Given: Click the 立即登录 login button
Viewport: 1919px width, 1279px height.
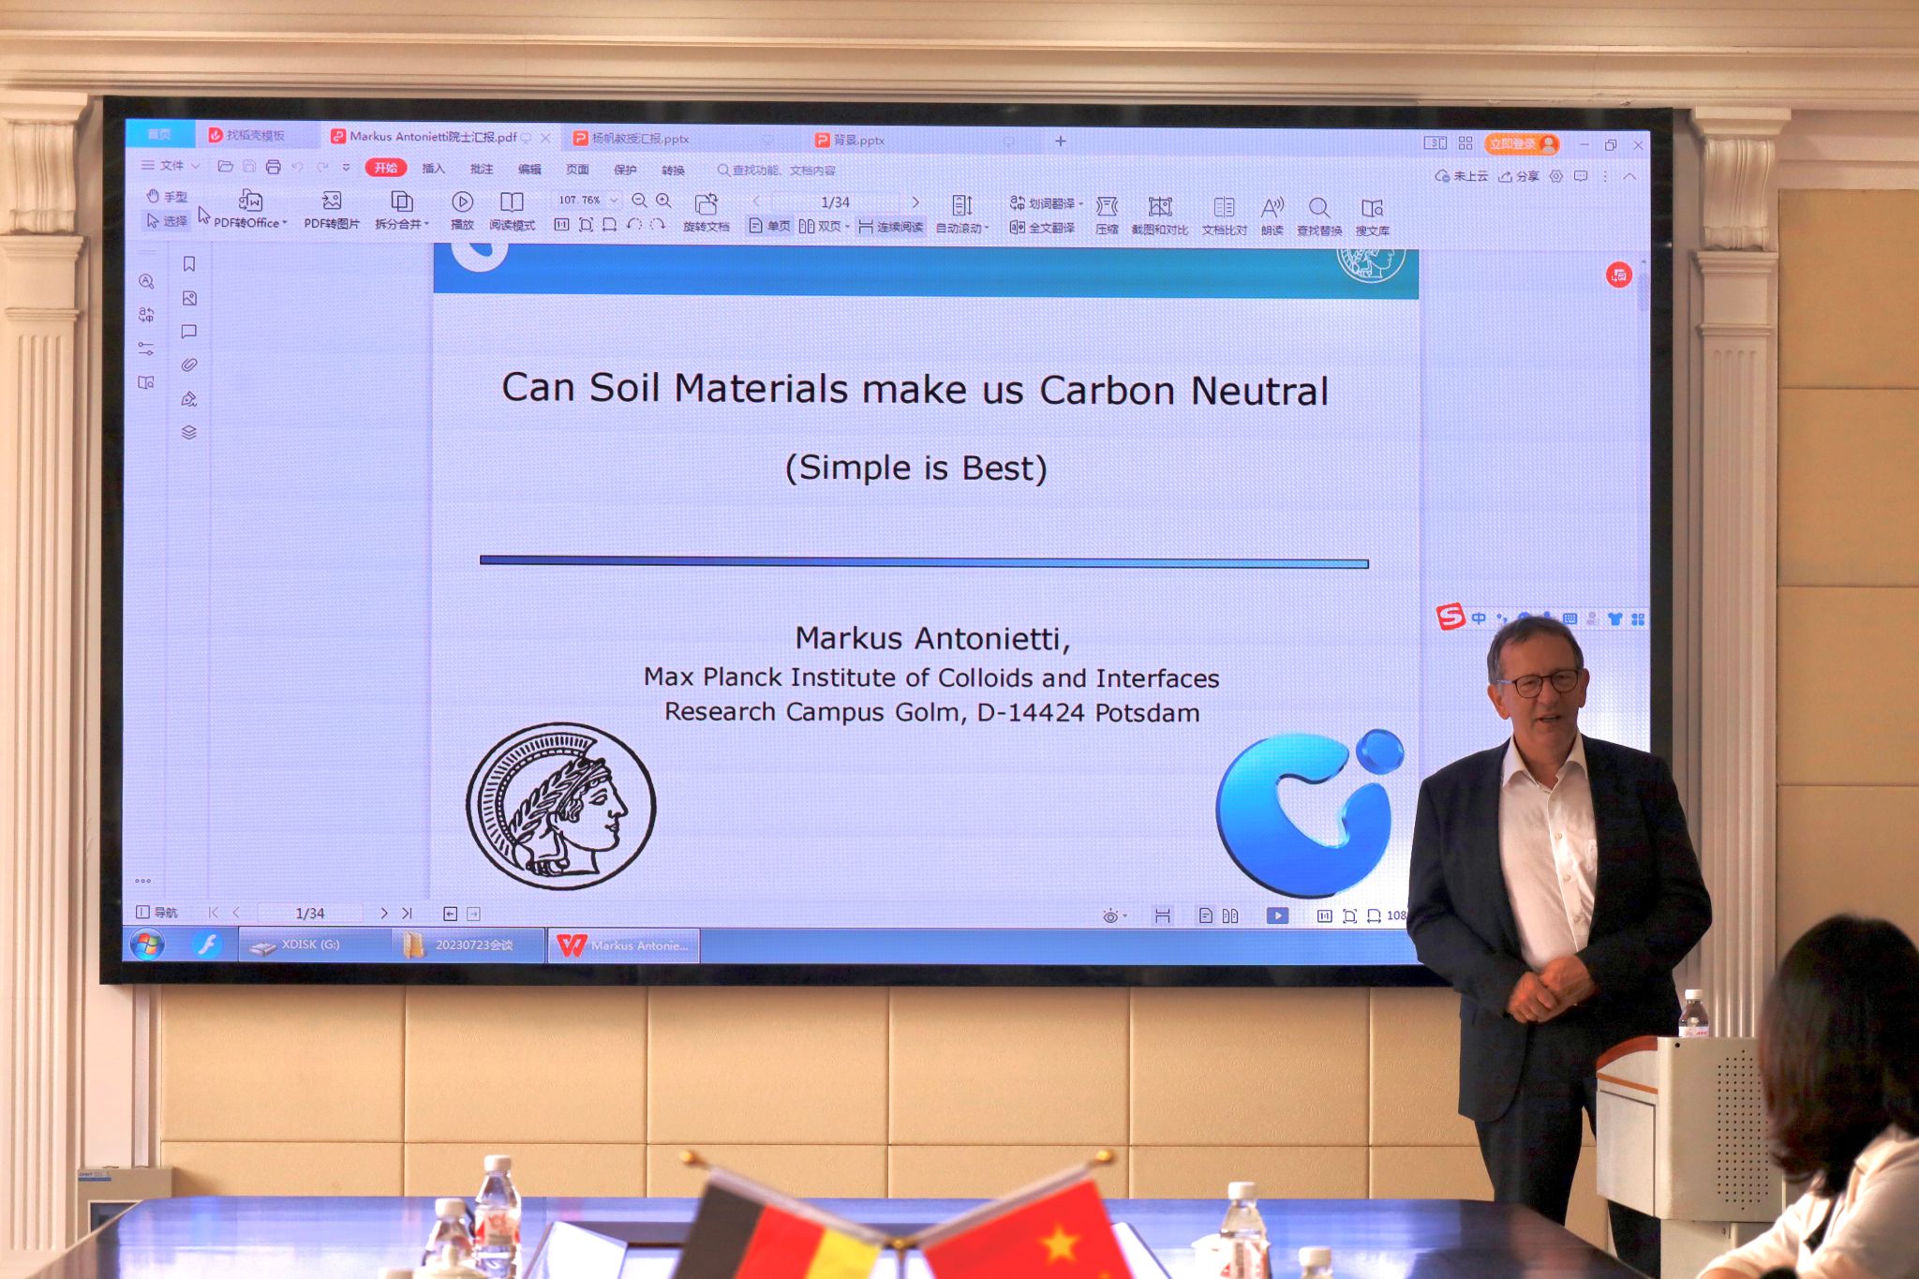Looking at the screenshot, I should pyautogui.click(x=1520, y=144).
